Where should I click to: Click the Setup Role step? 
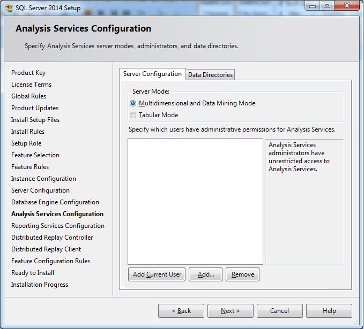click(x=26, y=143)
